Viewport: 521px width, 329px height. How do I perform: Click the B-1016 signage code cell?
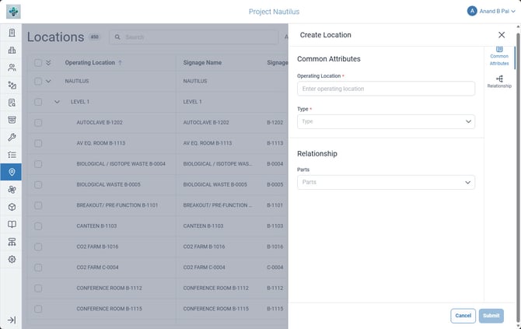coord(274,247)
